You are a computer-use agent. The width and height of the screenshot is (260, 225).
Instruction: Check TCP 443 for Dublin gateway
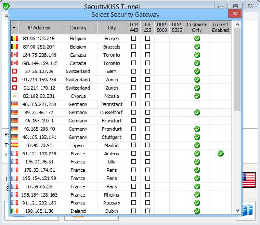[x=134, y=211]
